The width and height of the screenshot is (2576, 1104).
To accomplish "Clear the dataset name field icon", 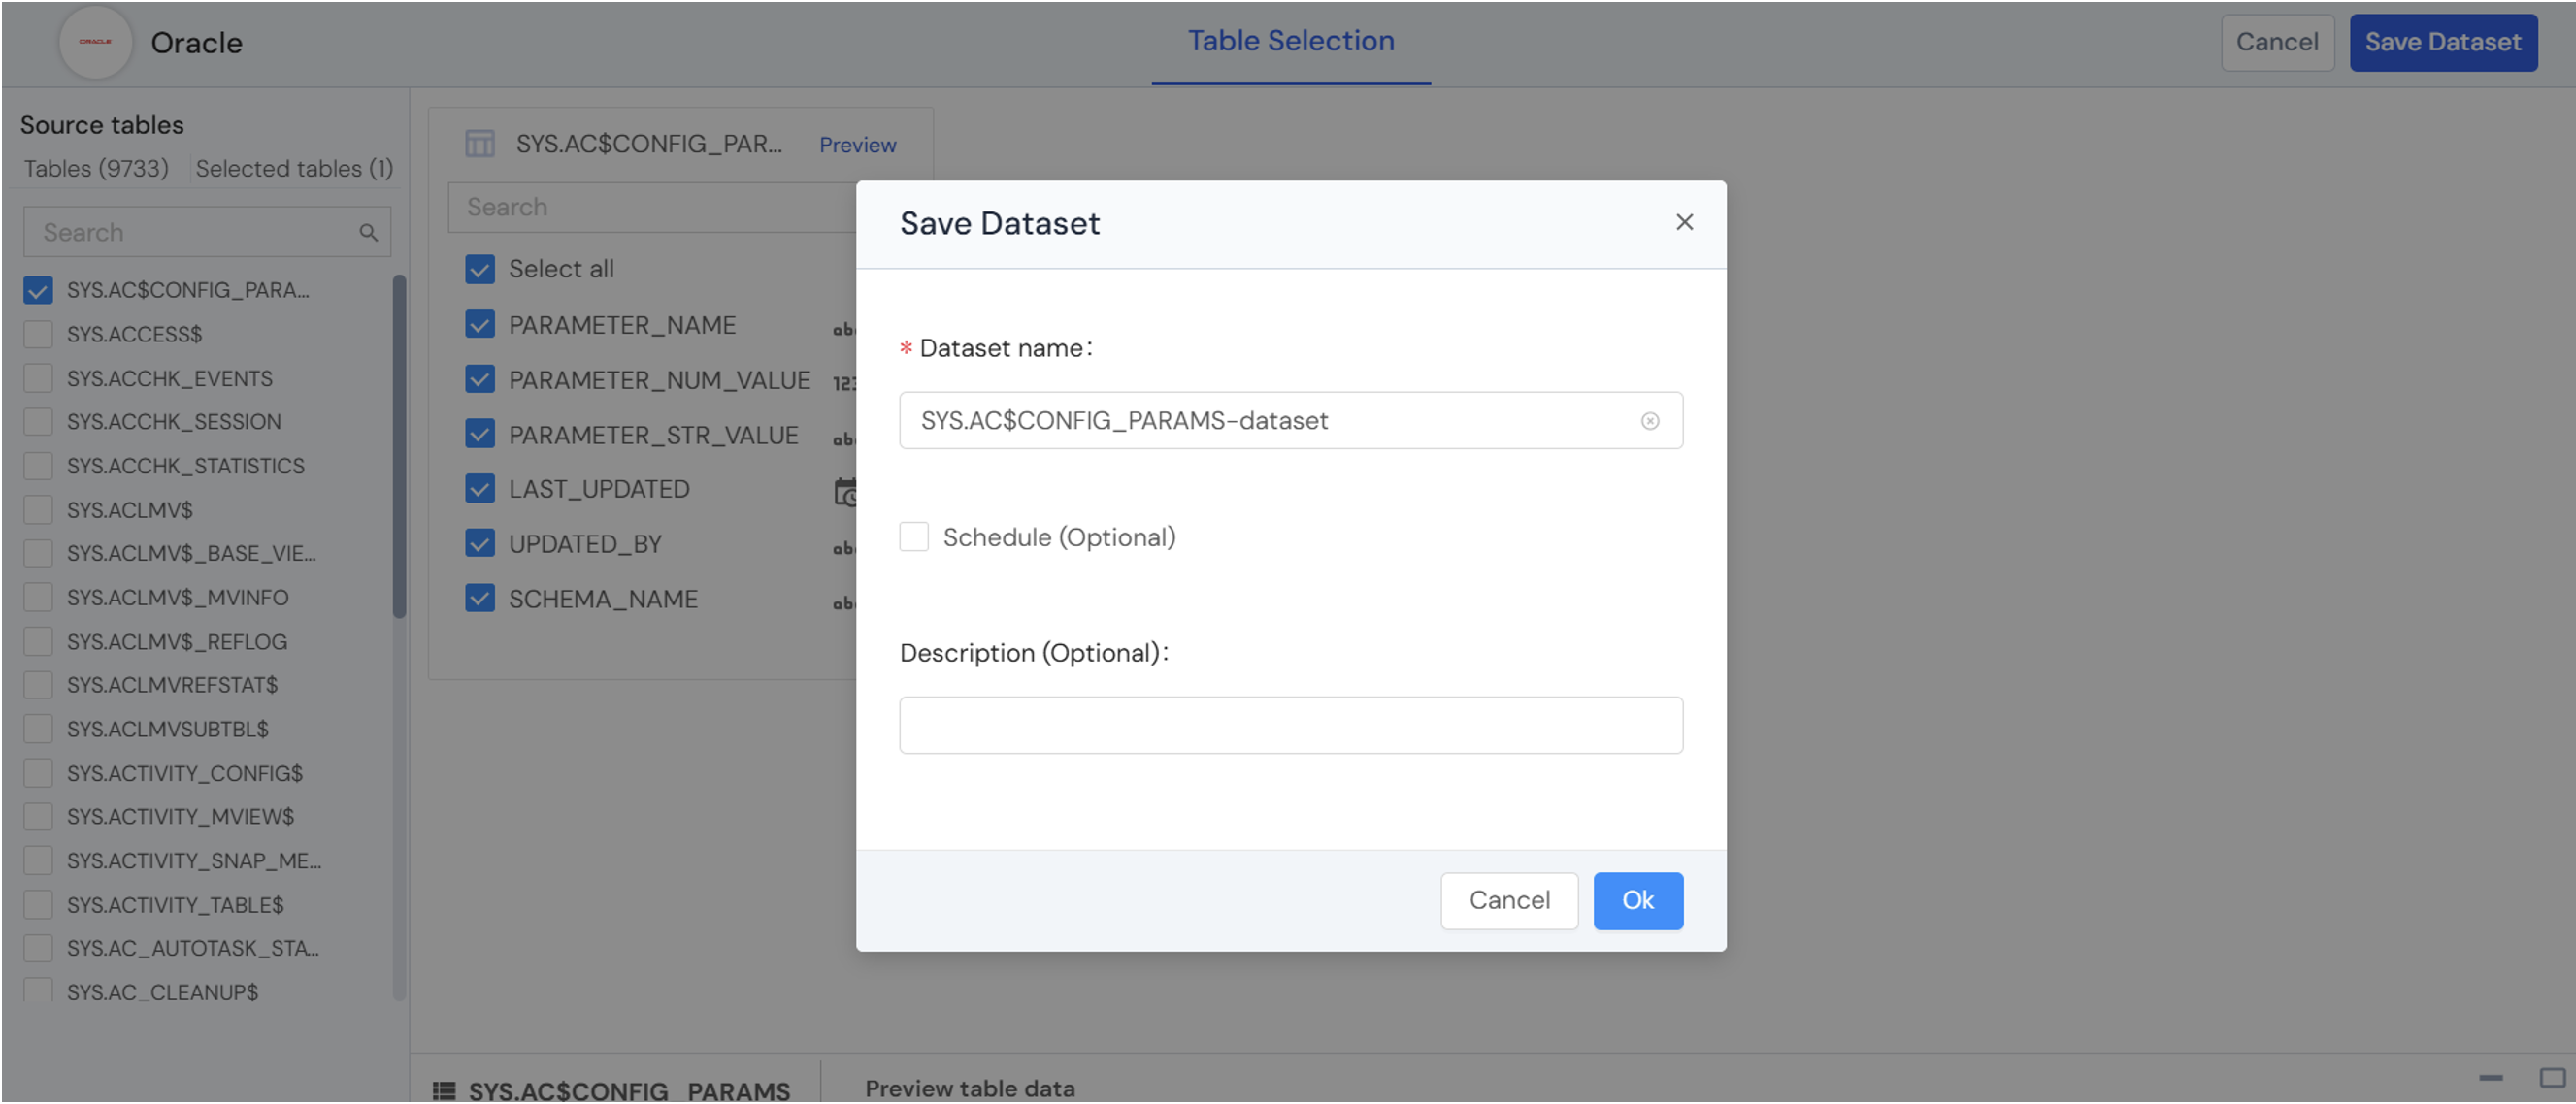I will point(1650,421).
